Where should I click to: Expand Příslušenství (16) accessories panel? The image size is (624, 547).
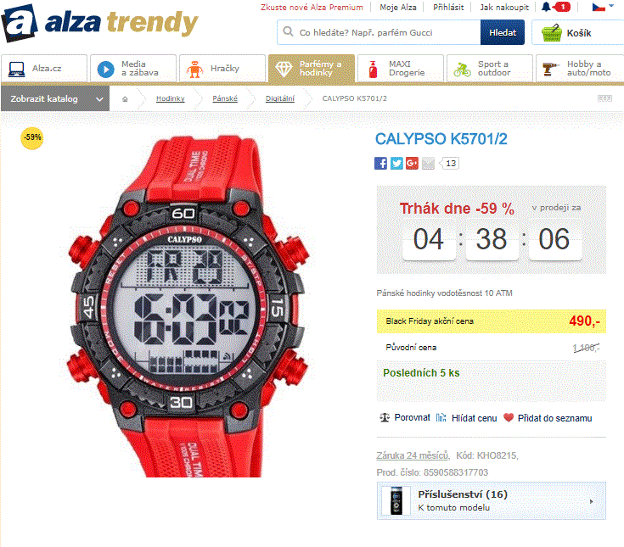pyautogui.click(x=491, y=501)
